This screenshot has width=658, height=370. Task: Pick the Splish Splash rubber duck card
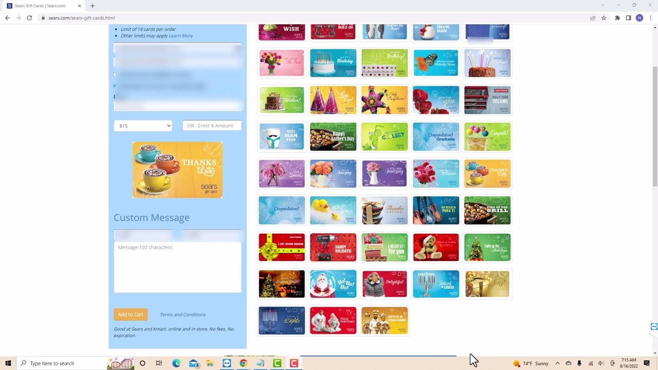333,210
